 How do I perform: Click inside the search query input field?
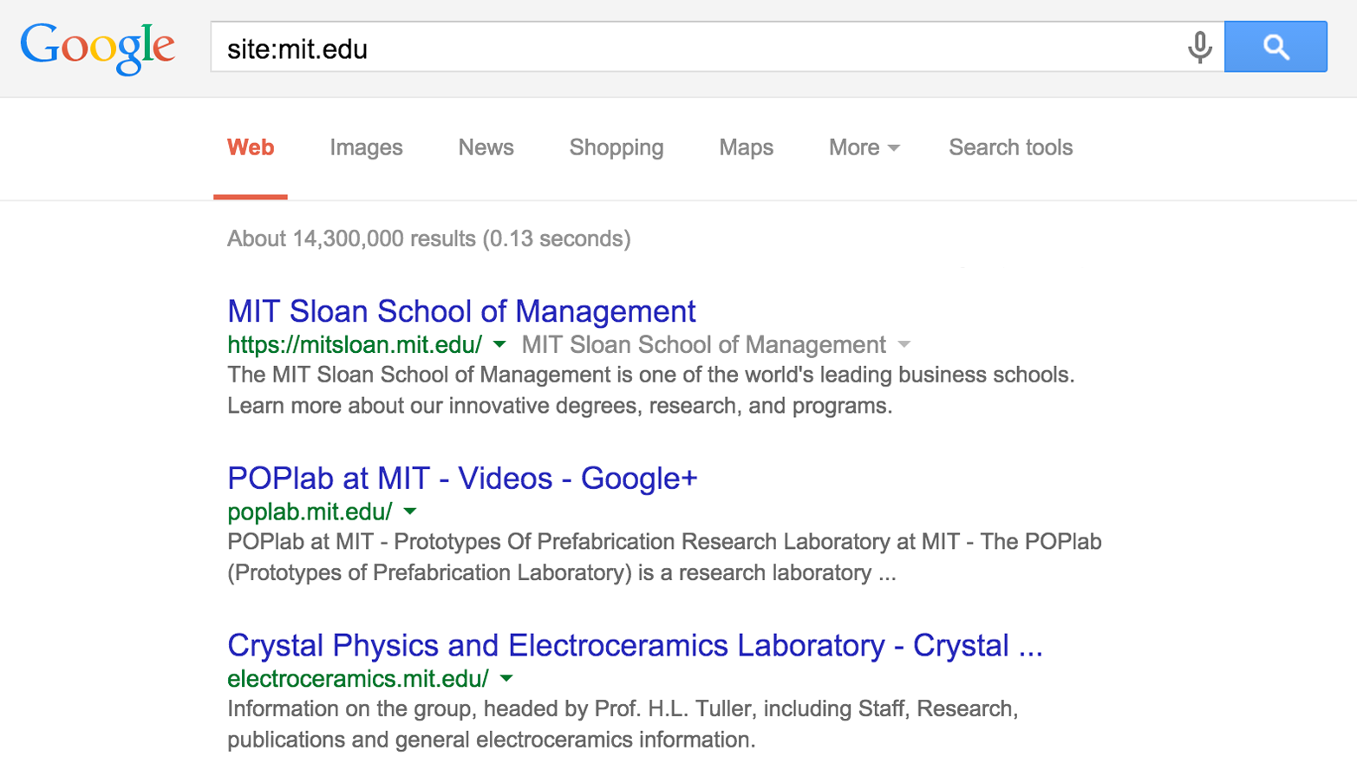(x=607, y=48)
